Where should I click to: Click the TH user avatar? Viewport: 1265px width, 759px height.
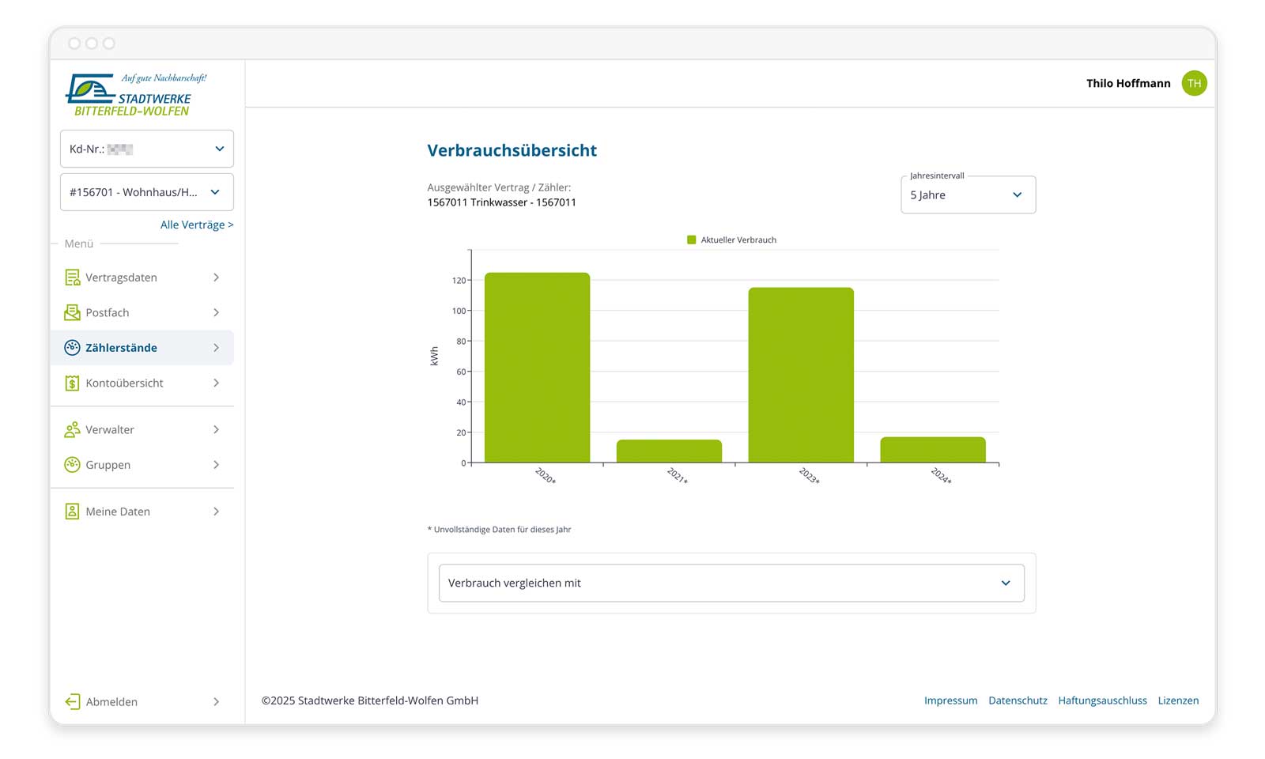click(x=1194, y=83)
